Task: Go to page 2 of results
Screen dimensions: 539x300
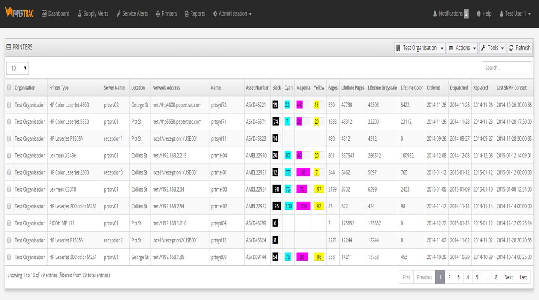Action: pyautogui.click(x=449, y=277)
